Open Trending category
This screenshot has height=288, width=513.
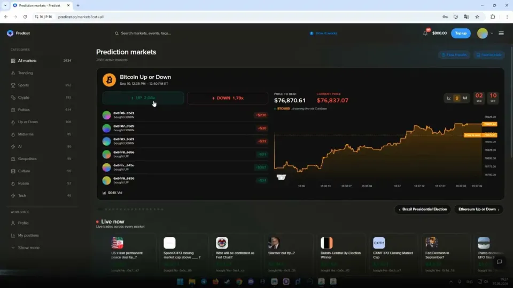click(41, 73)
